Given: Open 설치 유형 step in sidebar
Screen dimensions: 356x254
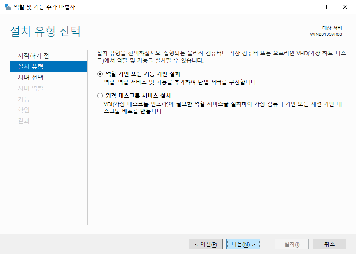Looking at the screenshot, I should 48,66.
